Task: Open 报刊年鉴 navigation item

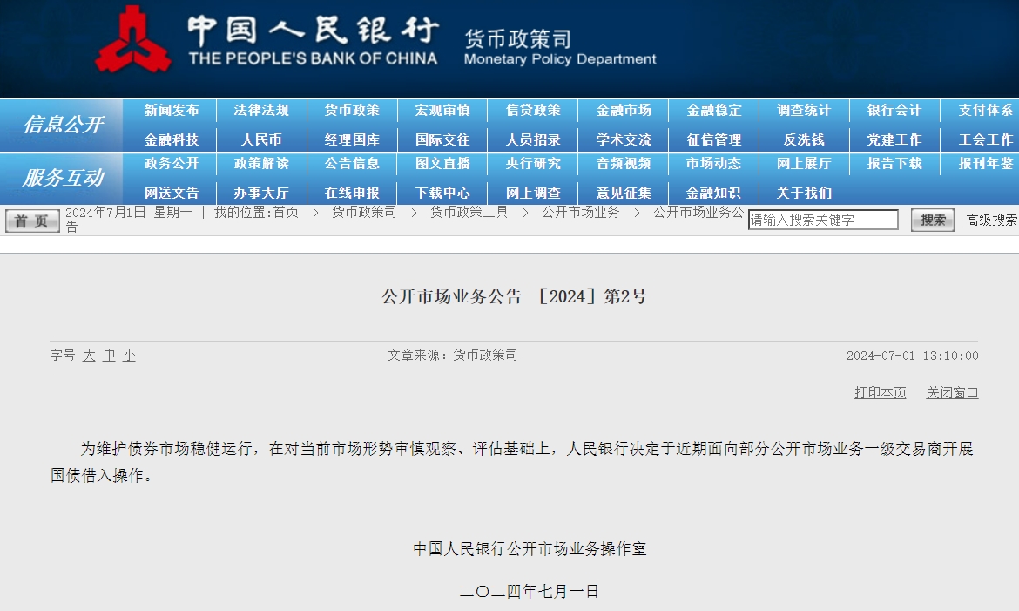Action: [986, 163]
